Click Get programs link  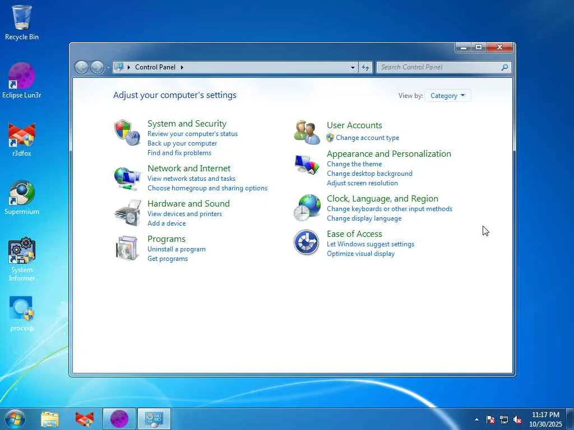[168, 259]
